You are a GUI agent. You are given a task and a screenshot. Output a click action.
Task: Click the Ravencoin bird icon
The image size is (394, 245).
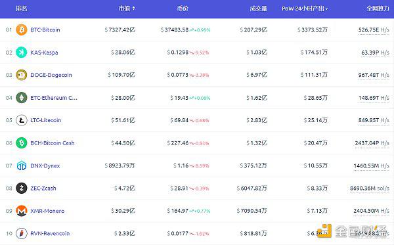coord(22,233)
